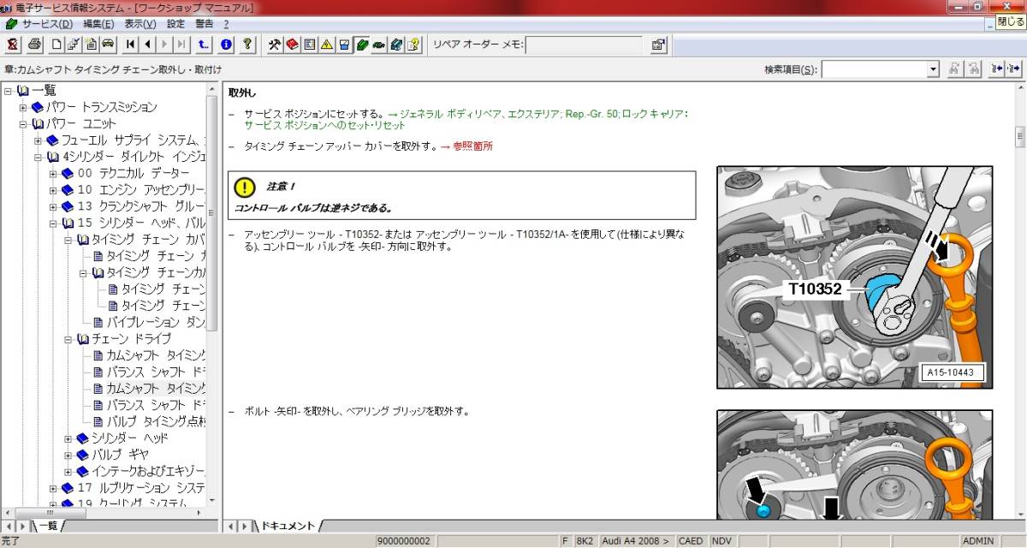
Task: Click the yellow warning triangle toolbar icon
Action: click(326, 45)
